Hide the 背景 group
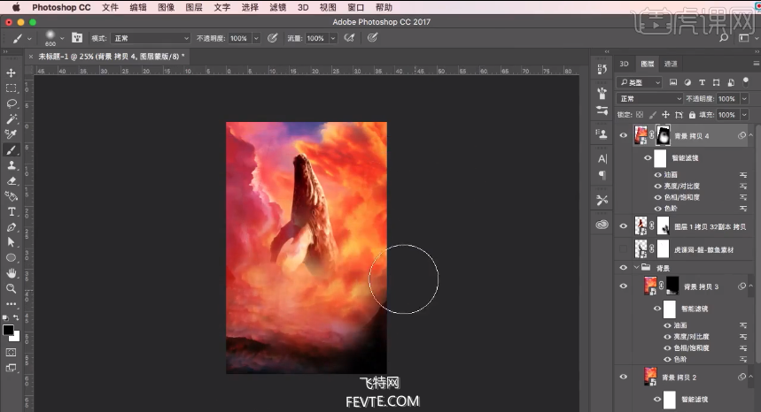This screenshot has height=412, width=761. [624, 268]
